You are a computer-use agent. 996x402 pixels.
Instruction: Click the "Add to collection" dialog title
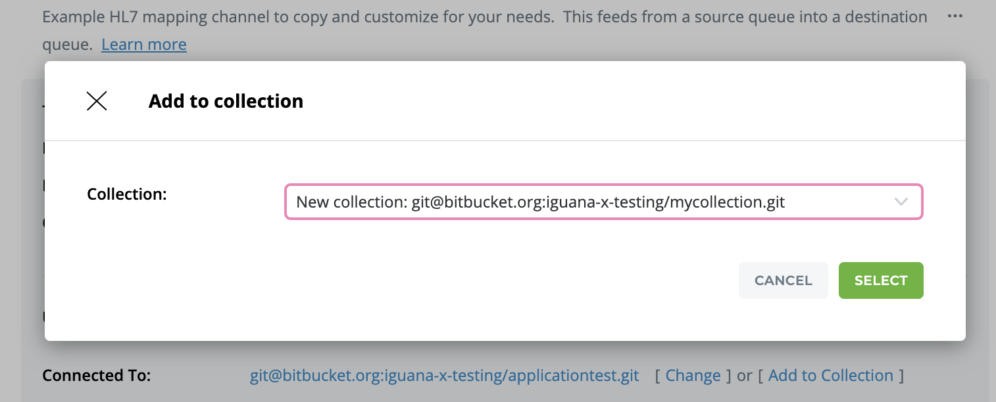pyautogui.click(x=226, y=101)
